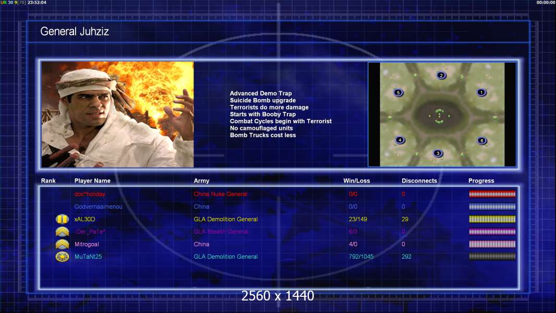Screen dimensions: 556x313
Task: Select player name Mitrogoal
Action: (87, 244)
